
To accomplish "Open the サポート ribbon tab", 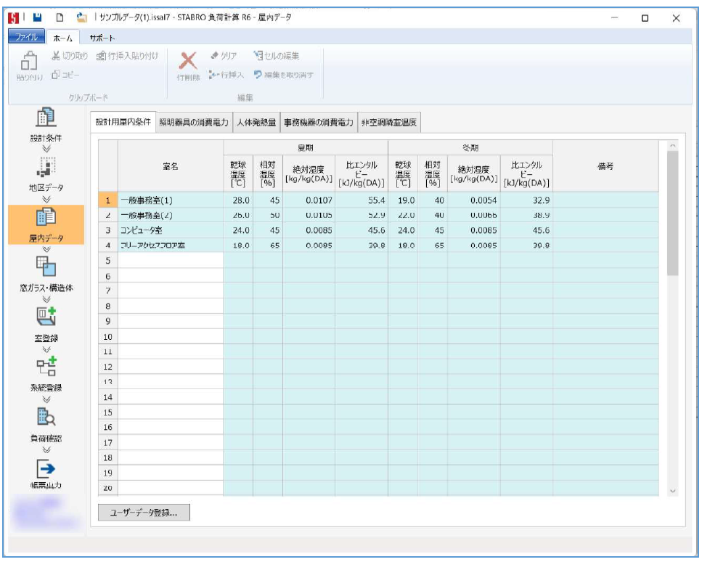I will tap(102, 37).
